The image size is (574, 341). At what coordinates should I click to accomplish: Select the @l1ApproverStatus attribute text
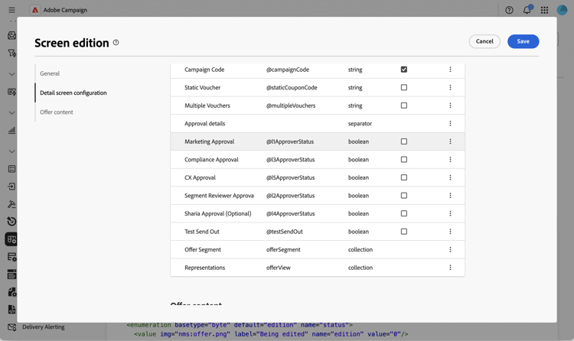(x=290, y=141)
